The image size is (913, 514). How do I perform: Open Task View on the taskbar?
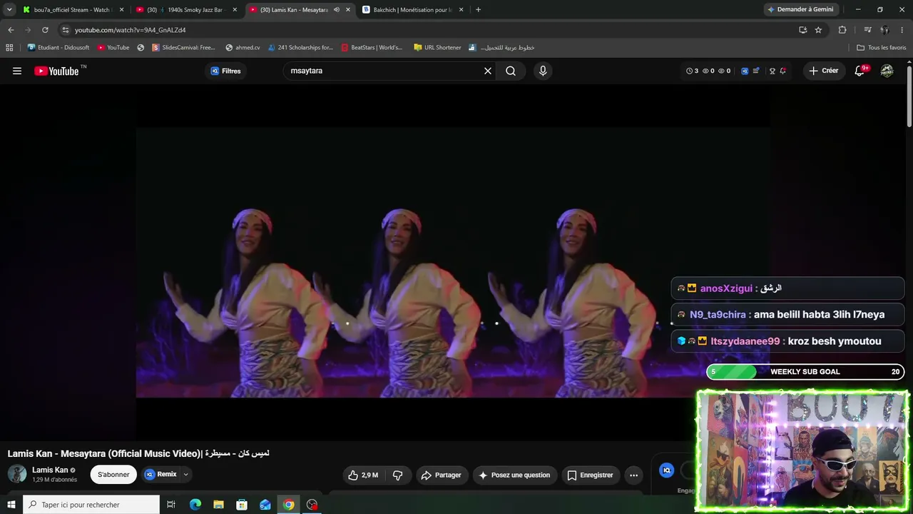tap(171, 505)
